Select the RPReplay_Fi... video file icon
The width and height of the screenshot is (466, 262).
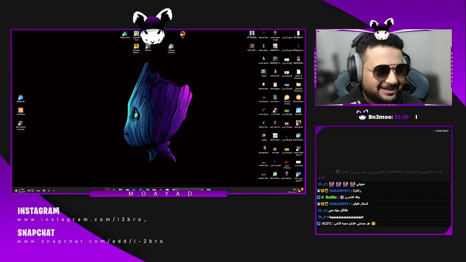pyautogui.click(x=299, y=48)
